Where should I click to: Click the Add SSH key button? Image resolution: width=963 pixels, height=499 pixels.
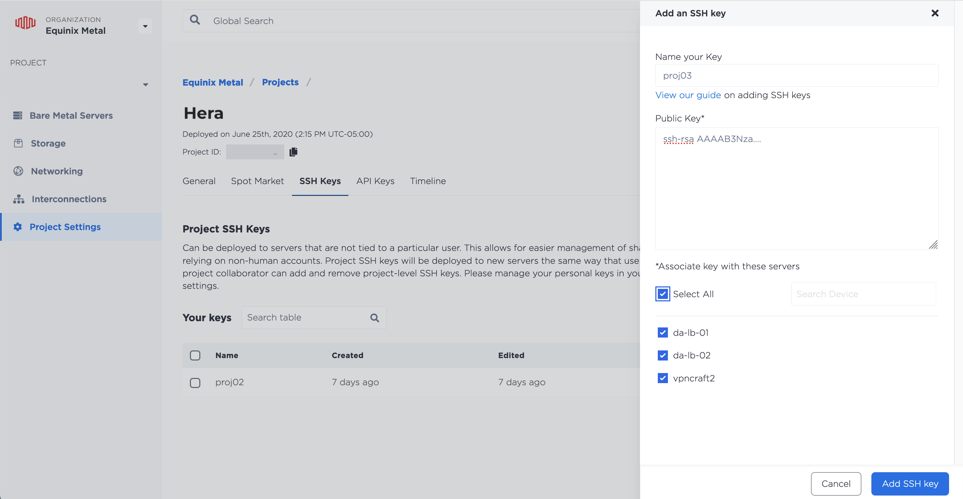point(910,484)
